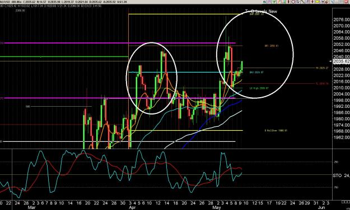Click the 'Mar' month label on the time axis
Viewport: 350px width, 210px height.
(x=32, y=208)
